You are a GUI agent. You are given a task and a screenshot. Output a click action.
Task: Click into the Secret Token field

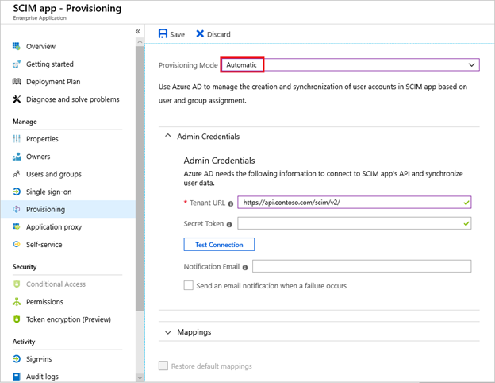coord(355,223)
